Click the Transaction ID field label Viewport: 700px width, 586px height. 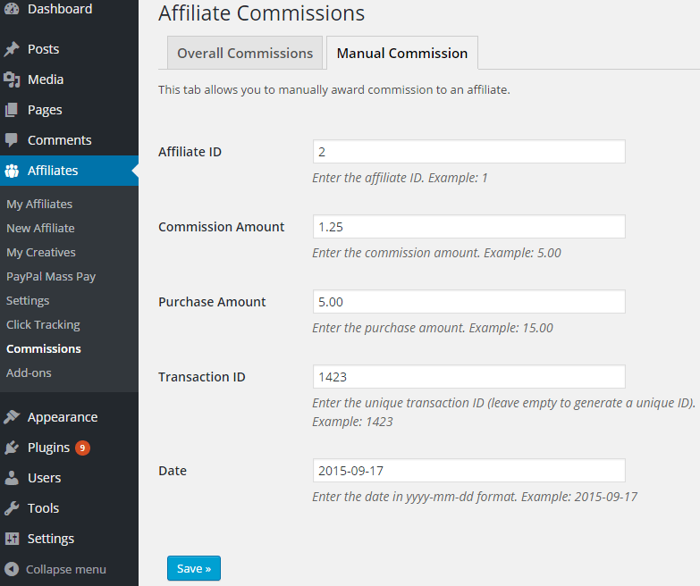[202, 377]
